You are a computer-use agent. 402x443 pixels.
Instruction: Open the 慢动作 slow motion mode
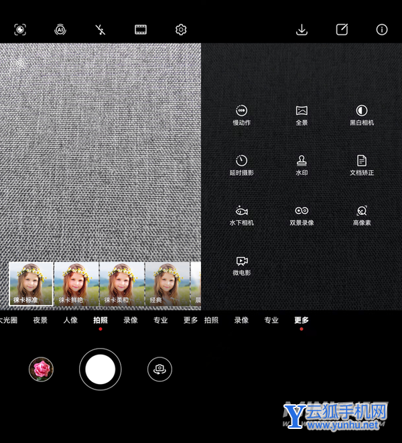[x=241, y=114]
